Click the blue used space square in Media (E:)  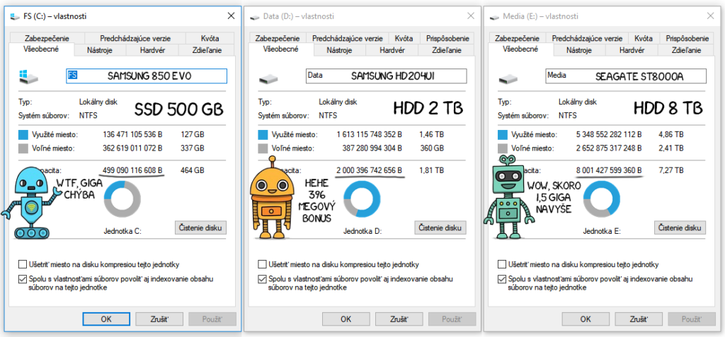click(x=503, y=134)
